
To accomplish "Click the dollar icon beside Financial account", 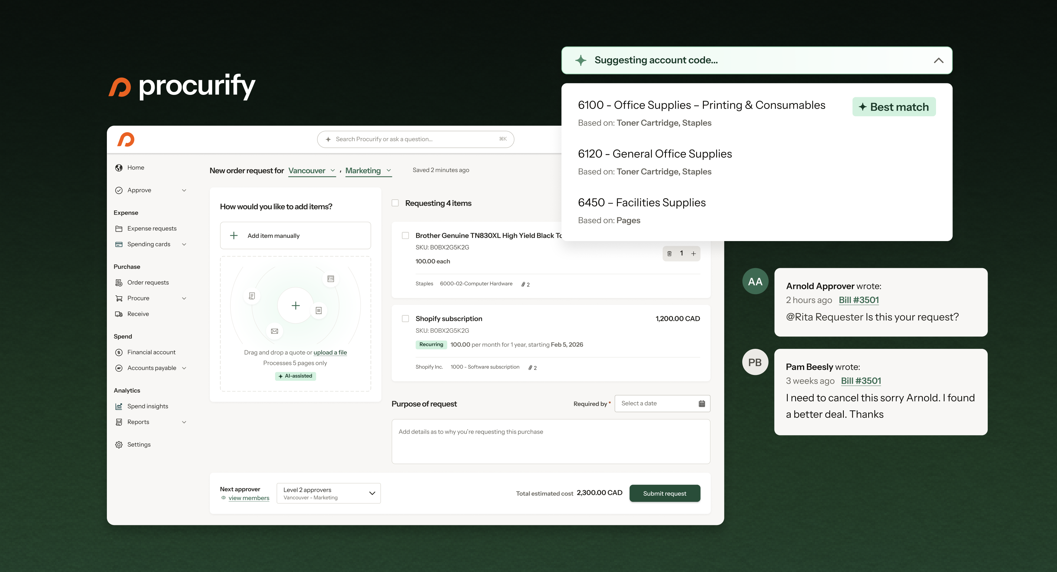I will point(119,352).
